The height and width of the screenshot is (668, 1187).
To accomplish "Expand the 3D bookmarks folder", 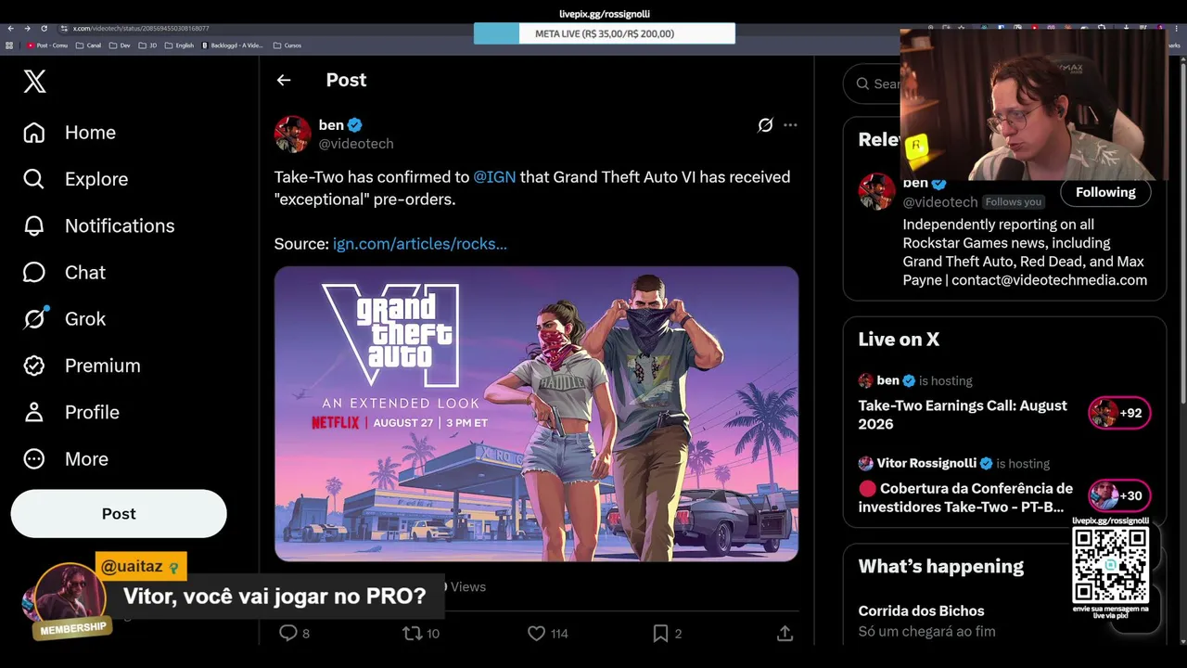I will (x=148, y=45).
